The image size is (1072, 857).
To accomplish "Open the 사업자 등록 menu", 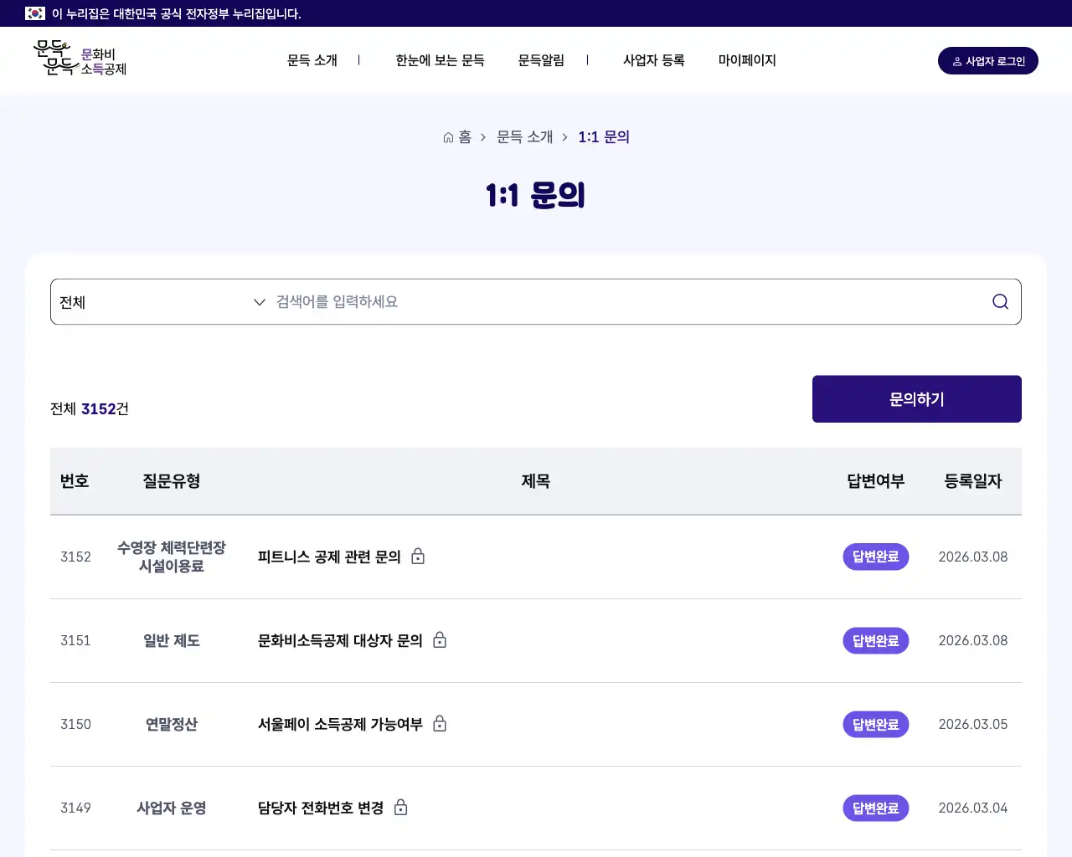I will (654, 60).
